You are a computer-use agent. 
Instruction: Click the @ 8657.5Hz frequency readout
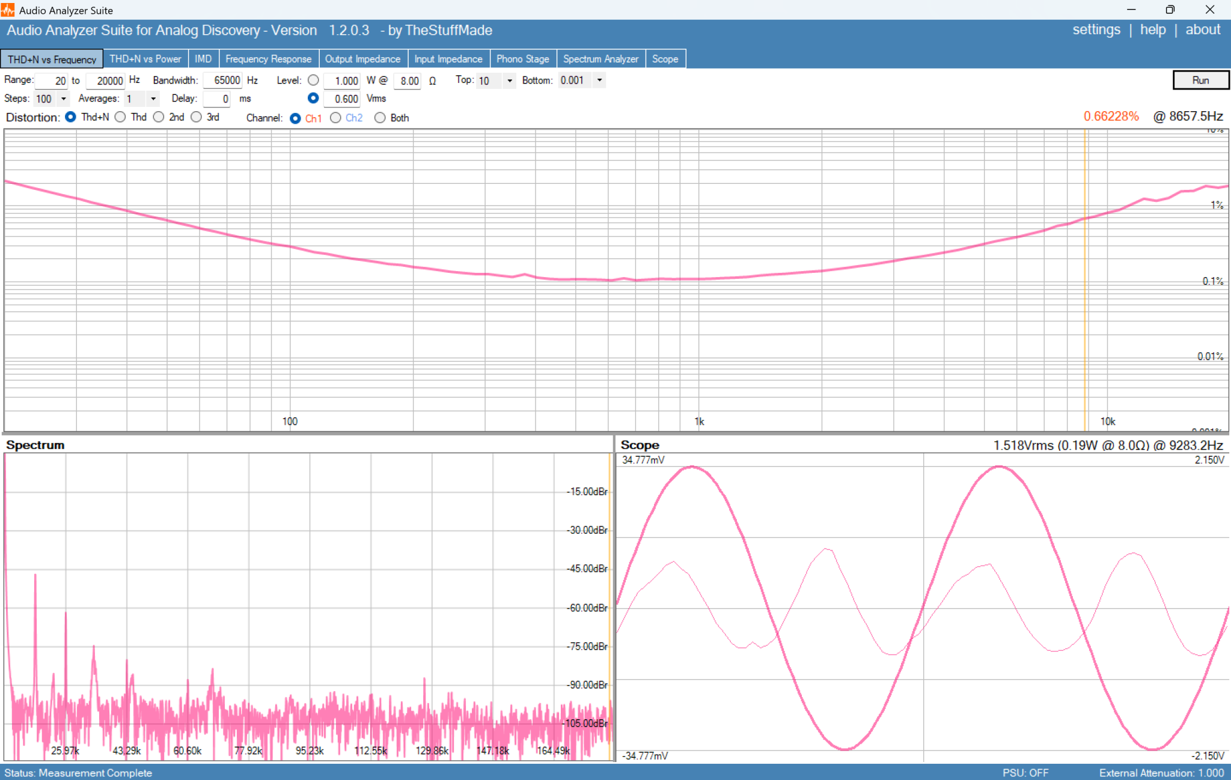pos(1188,116)
